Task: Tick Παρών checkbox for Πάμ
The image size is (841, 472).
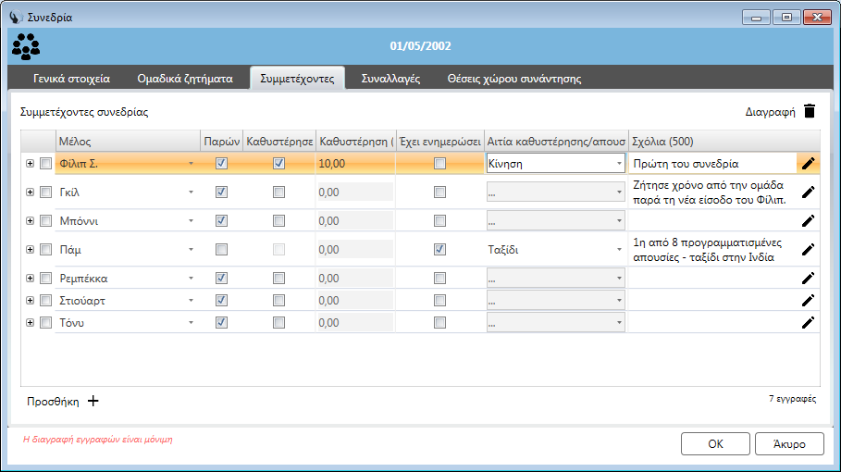Action: pyautogui.click(x=221, y=249)
